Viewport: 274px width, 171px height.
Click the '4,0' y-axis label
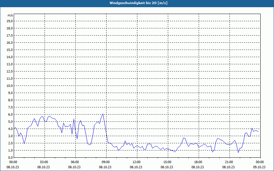[x=10, y=129]
